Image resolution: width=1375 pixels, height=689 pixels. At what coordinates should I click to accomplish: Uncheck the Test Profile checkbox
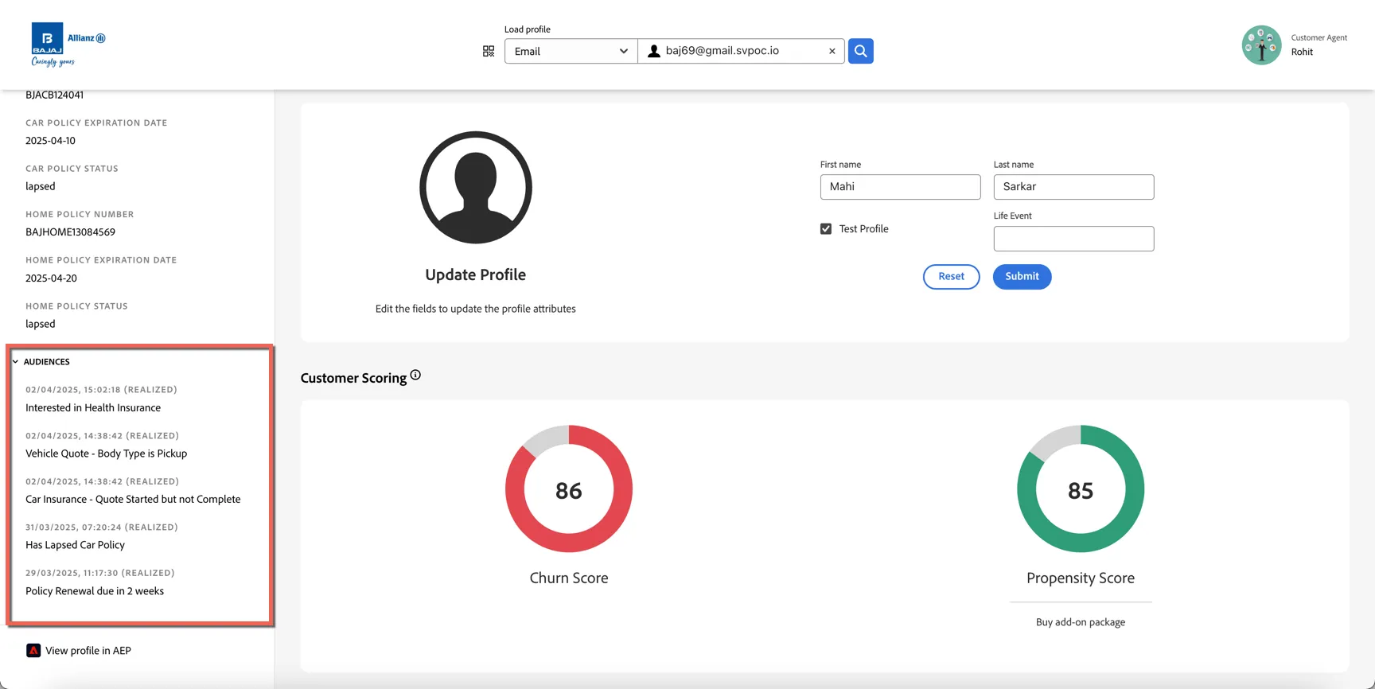(826, 228)
